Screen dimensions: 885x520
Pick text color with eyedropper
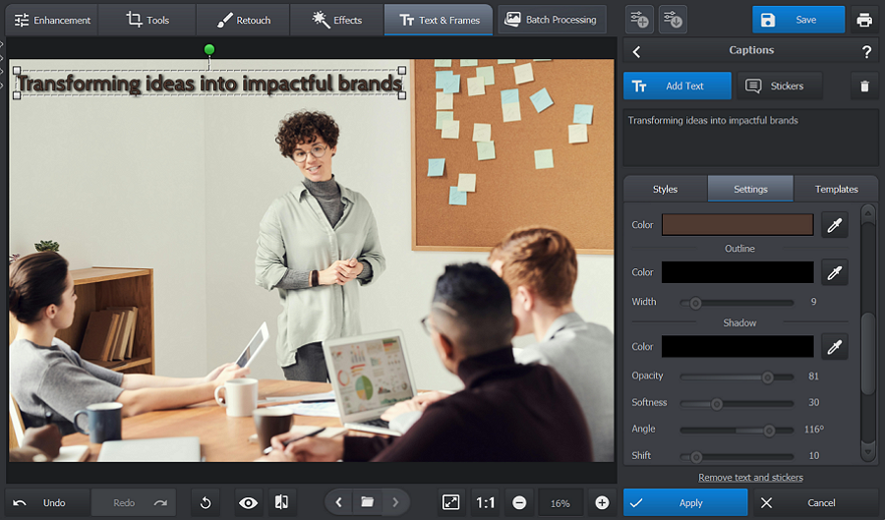834,224
